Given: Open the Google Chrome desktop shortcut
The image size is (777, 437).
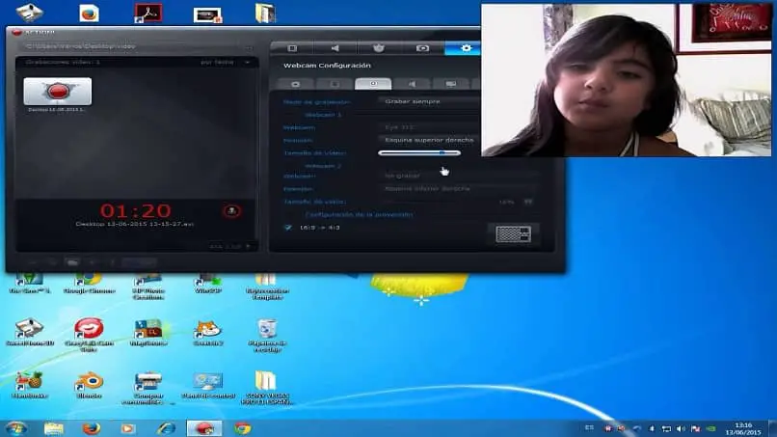Looking at the screenshot, I should tap(90, 284).
